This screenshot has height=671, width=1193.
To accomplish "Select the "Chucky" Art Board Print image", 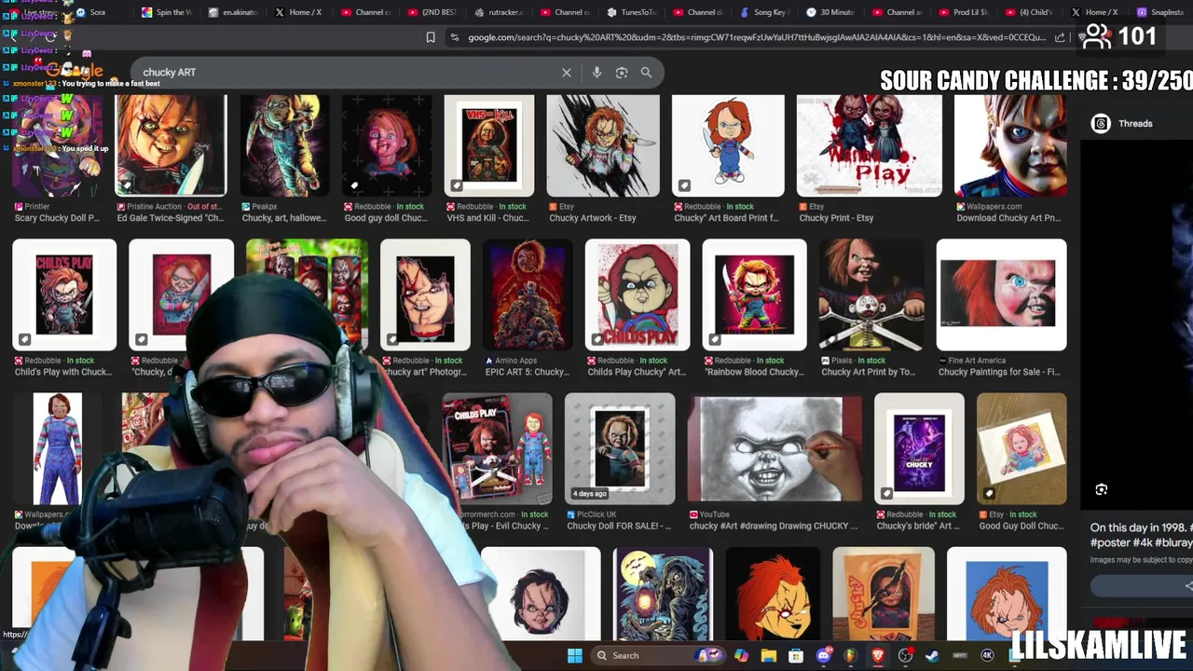I will (729, 145).
